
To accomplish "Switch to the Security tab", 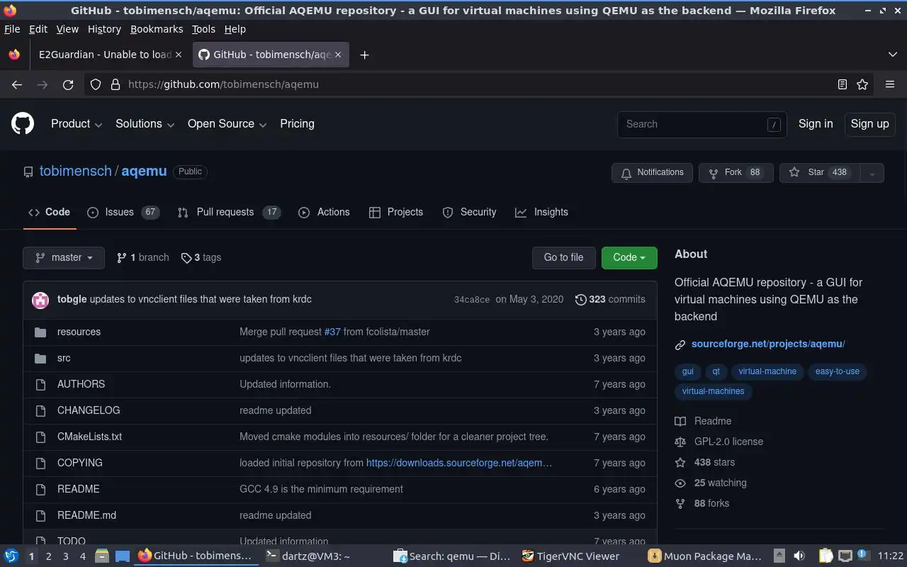I will tap(469, 213).
